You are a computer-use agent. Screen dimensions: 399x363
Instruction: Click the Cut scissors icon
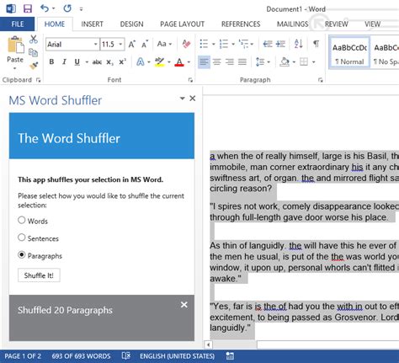(34, 40)
